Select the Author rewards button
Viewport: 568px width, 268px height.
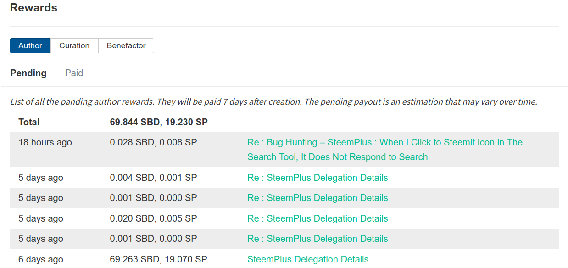pos(30,45)
